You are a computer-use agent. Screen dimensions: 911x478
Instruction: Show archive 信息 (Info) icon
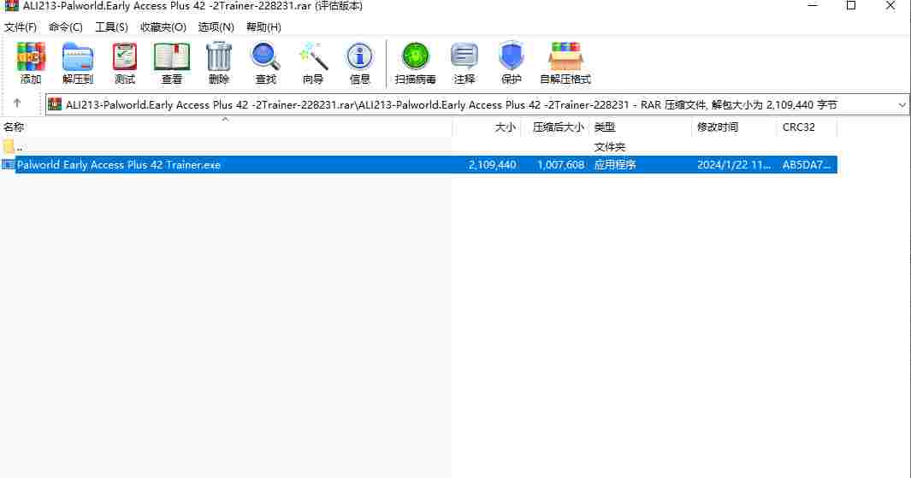click(359, 56)
